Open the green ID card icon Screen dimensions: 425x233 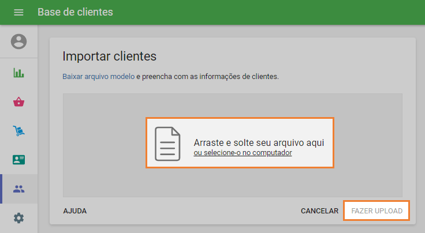click(x=18, y=160)
